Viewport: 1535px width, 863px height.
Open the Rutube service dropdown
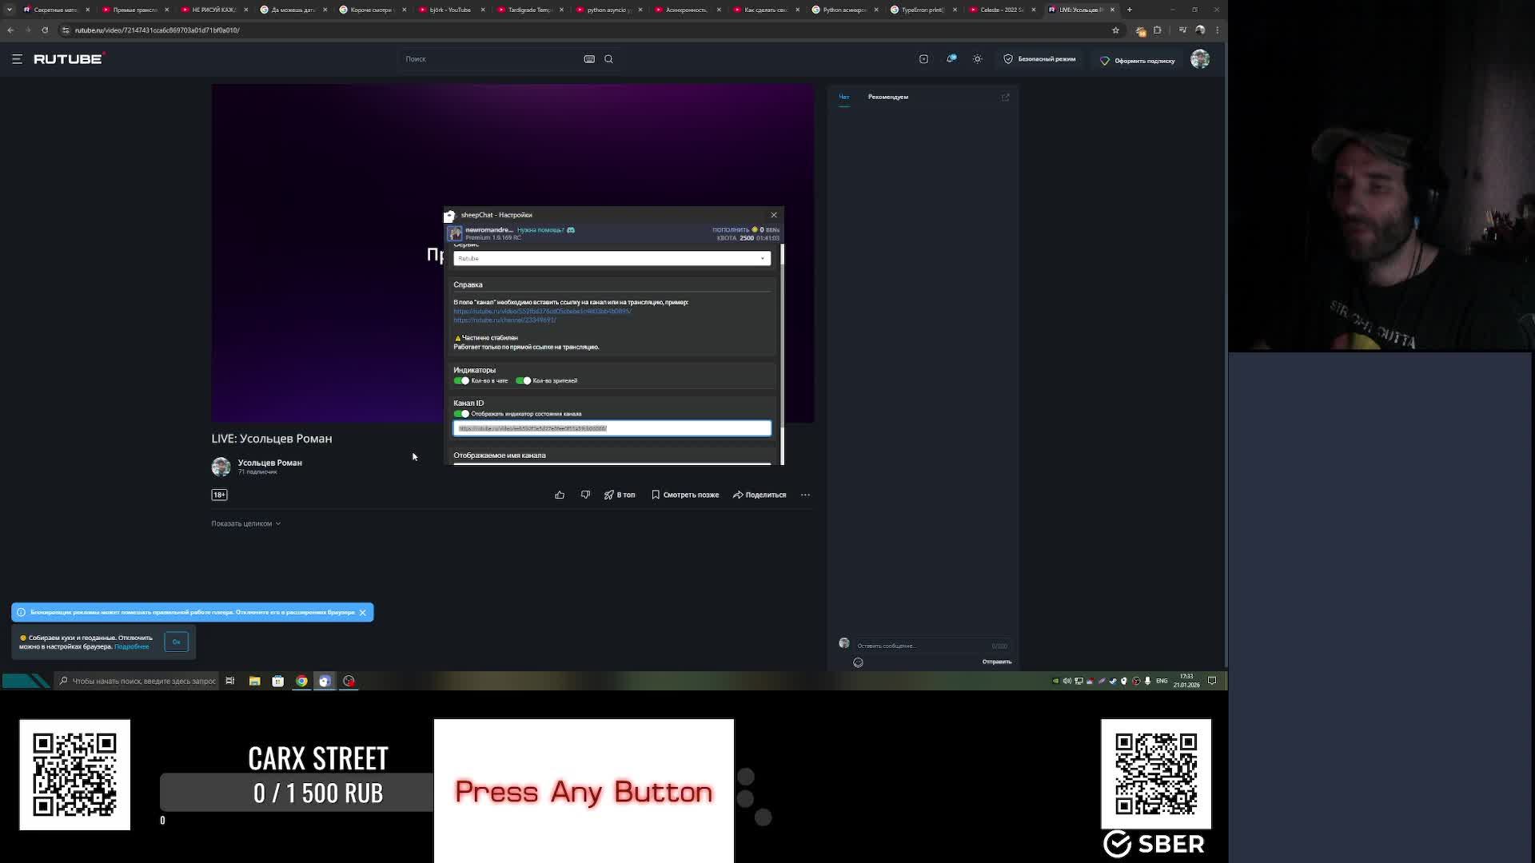(x=612, y=259)
